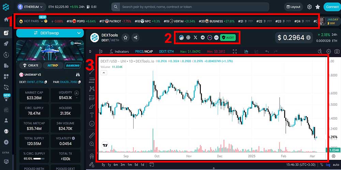
Task: Toggle the auto scale option
Action: pos(336,165)
